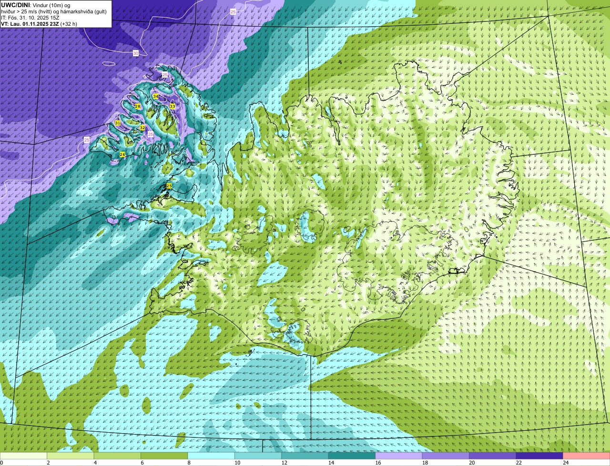Click the turquoise 10–12 legend swatch

coord(258,456)
